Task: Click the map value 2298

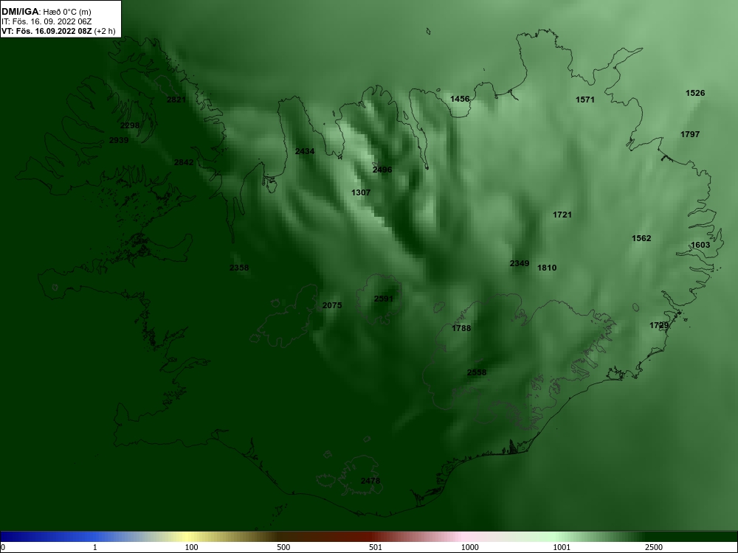Action: [x=130, y=125]
